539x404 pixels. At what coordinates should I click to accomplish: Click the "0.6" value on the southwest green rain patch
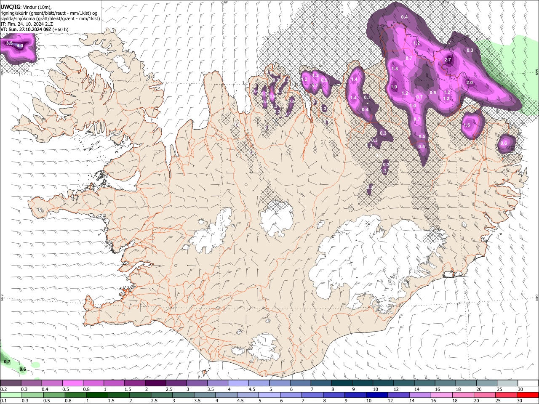(23, 369)
